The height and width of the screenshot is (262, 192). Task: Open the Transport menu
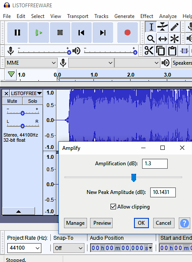[78, 16]
